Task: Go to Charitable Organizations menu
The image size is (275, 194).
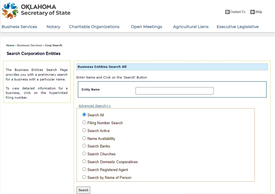Action: point(94,27)
